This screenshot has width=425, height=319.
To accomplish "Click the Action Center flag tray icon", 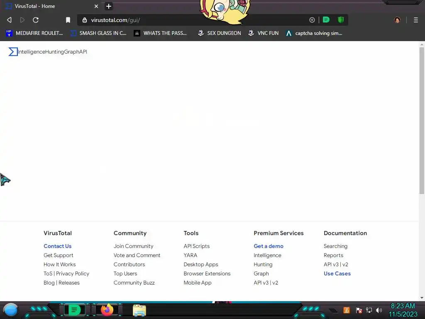I will click(359, 310).
